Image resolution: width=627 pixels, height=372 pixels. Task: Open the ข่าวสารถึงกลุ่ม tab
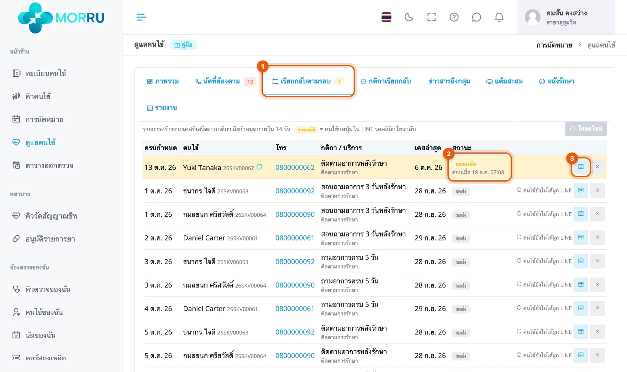[449, 81]
